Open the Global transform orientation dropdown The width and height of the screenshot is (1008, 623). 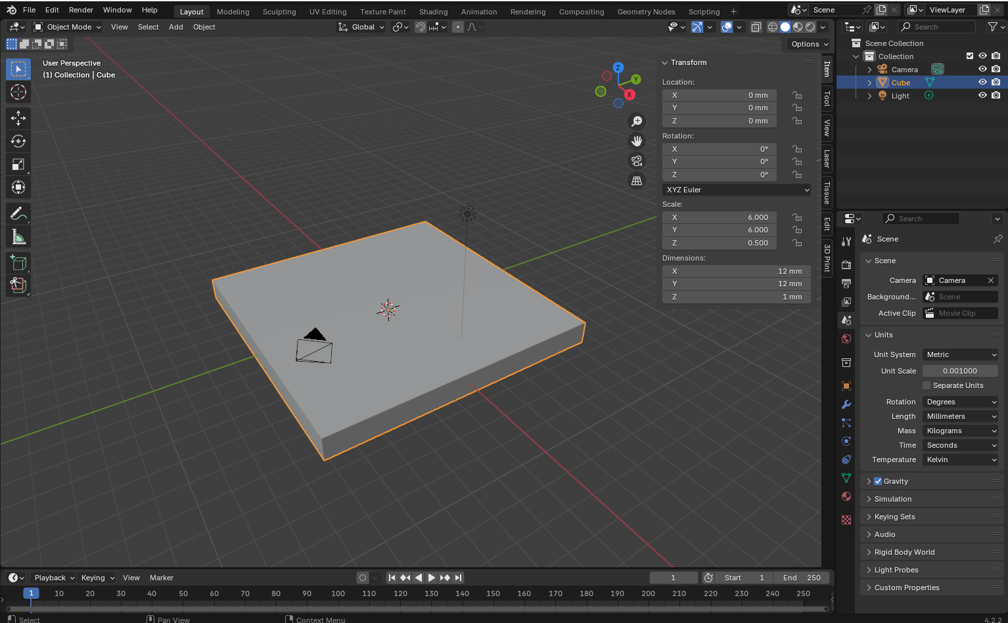point(361,27)
